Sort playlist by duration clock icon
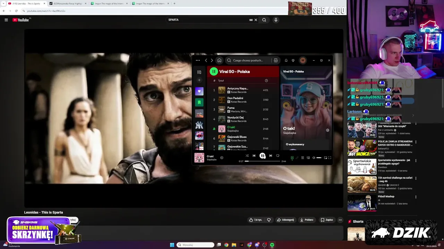The image size is (444, 249). click(266, 81)
